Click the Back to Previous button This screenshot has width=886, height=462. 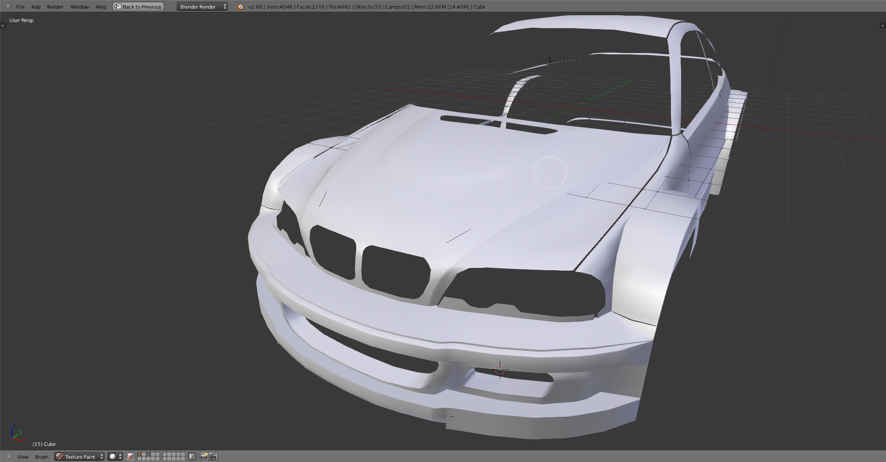coord(138,6)
